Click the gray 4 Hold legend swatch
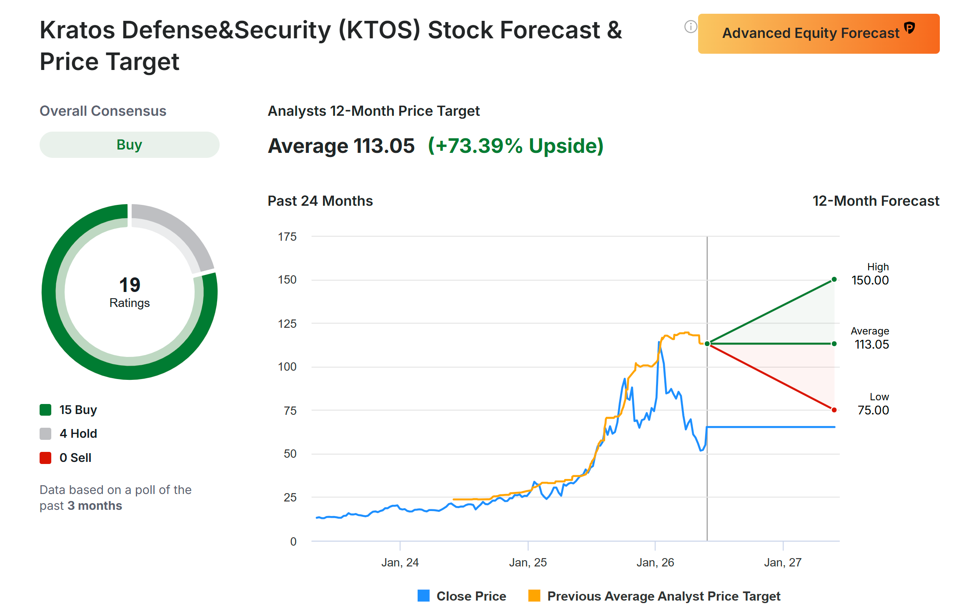This screenshot has width=959, height=616. 45,434
